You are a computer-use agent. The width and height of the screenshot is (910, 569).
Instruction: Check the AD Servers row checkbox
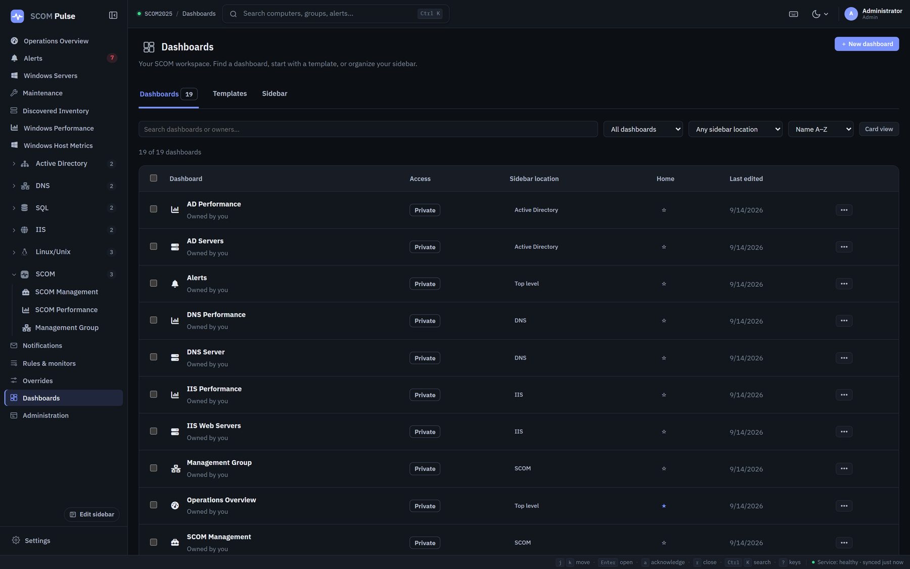click(x=154, y=246)
